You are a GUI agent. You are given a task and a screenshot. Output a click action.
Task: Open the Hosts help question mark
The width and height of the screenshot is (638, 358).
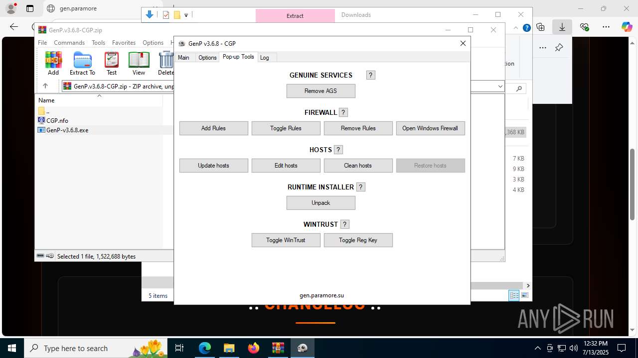(x=338, y=150)
